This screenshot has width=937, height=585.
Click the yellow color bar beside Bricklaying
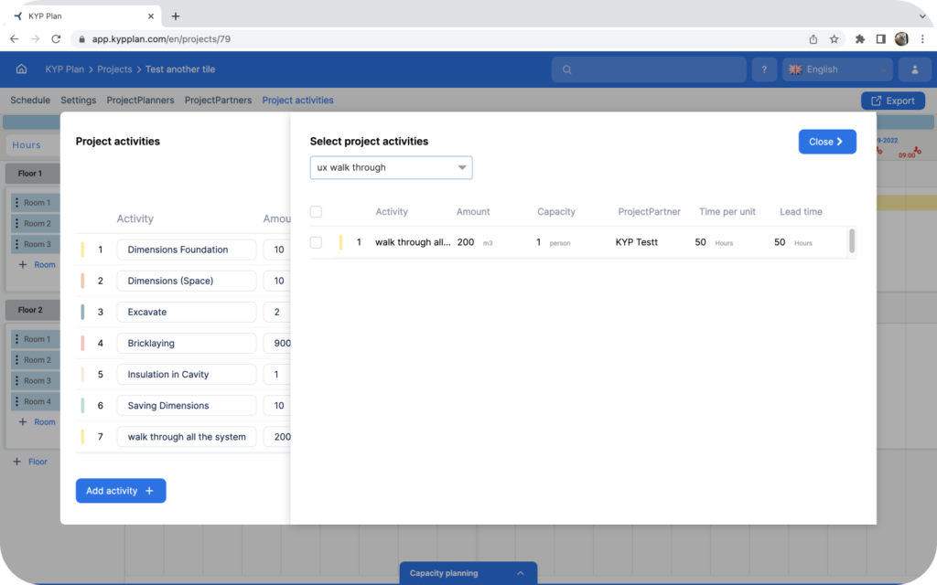[x=81, y=343]
